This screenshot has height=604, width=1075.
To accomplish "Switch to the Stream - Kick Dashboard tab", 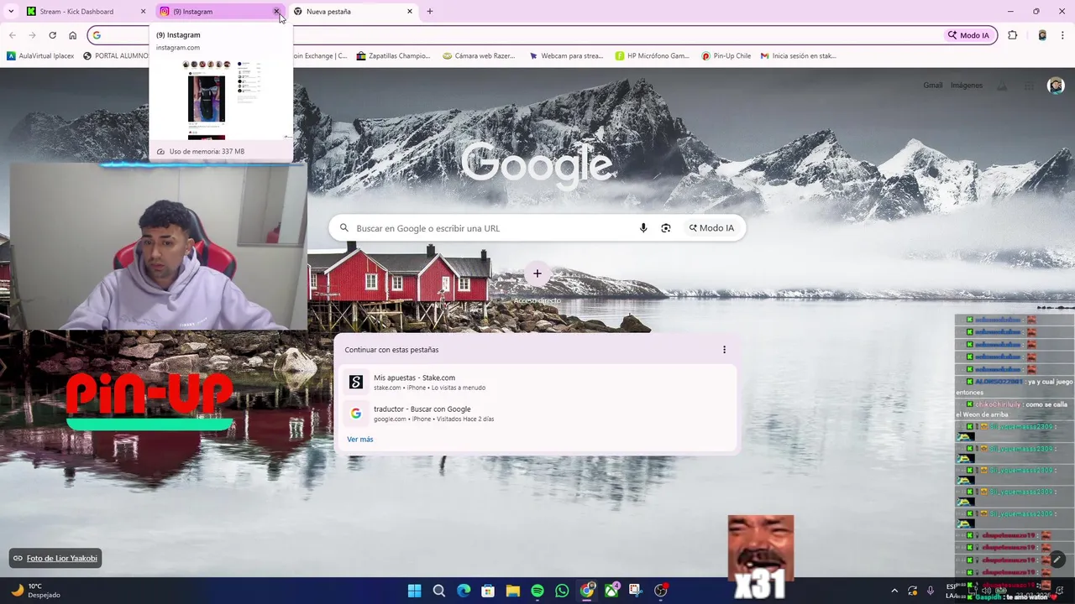I will click(87, 12).
